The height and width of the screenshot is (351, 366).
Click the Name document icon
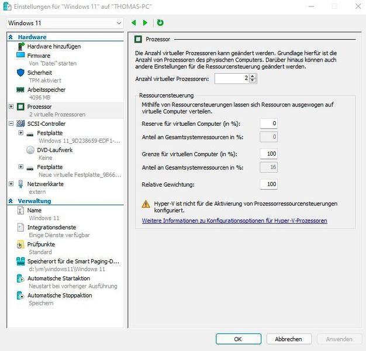[20, 210]
